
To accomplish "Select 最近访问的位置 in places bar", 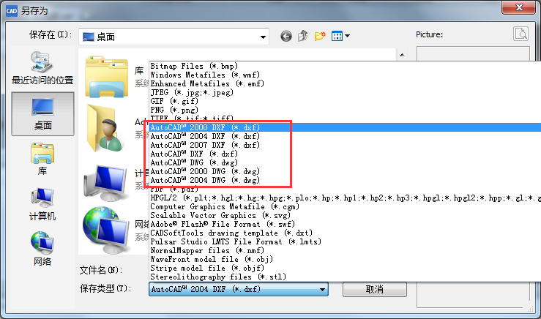I will pyautogui.click(x=42, y=68).
